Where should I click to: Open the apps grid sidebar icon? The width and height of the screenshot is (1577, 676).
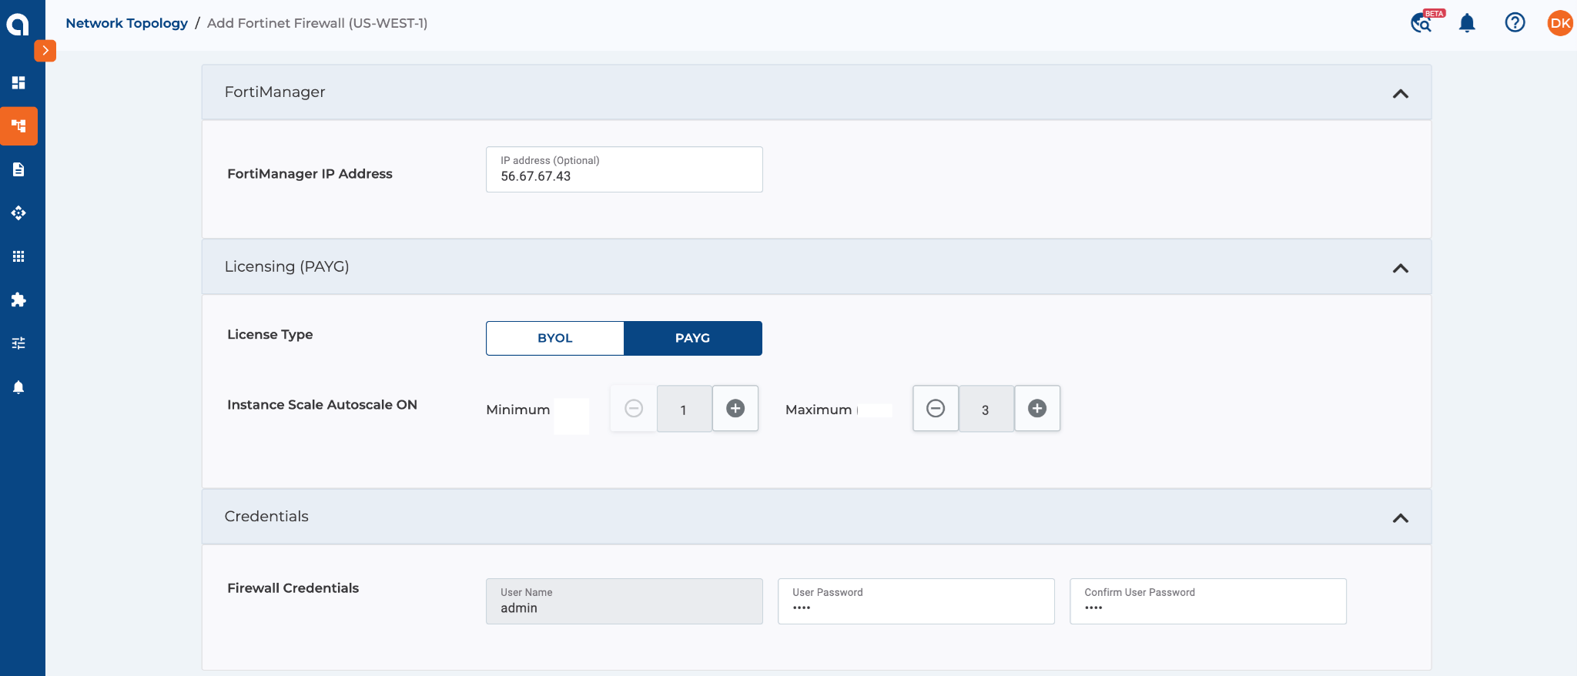coord(18,256)
